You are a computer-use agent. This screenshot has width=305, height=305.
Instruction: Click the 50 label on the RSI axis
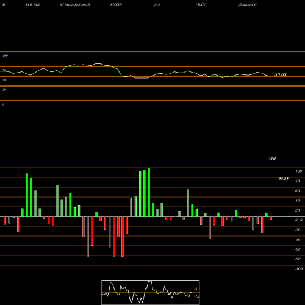click(4, 80)
